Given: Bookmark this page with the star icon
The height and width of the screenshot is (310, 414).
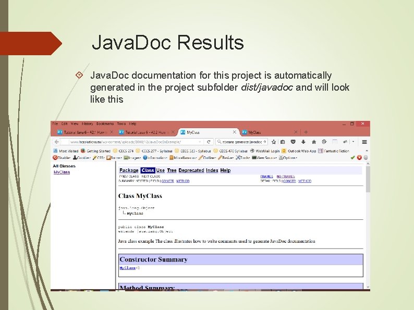Looking at the screenshot, I should click(x=274, y=142).
